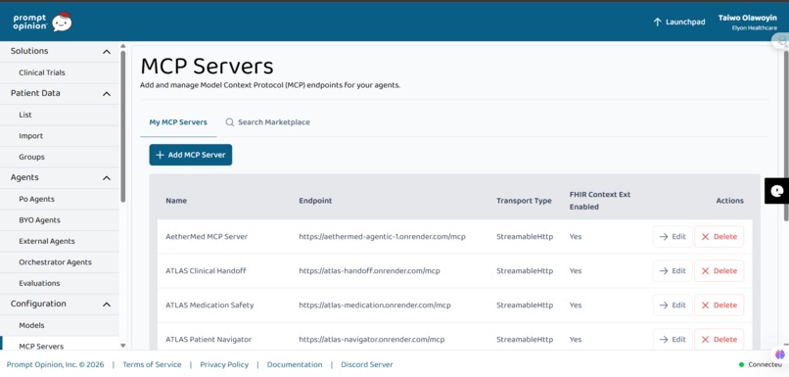Image resolution: width=789 pixels, height=377 pixels.
Task: Delete the ATLAS Clinical Handoff server
Action: [719, 271]
